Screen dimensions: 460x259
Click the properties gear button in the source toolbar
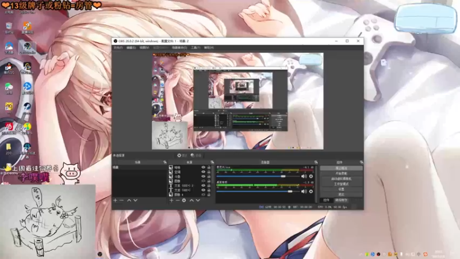click(x=182, y=155)
